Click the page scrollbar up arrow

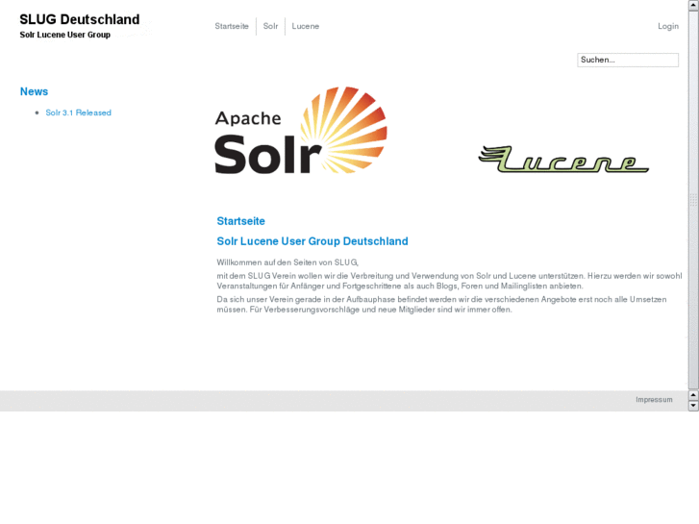(x=693, y=5)
